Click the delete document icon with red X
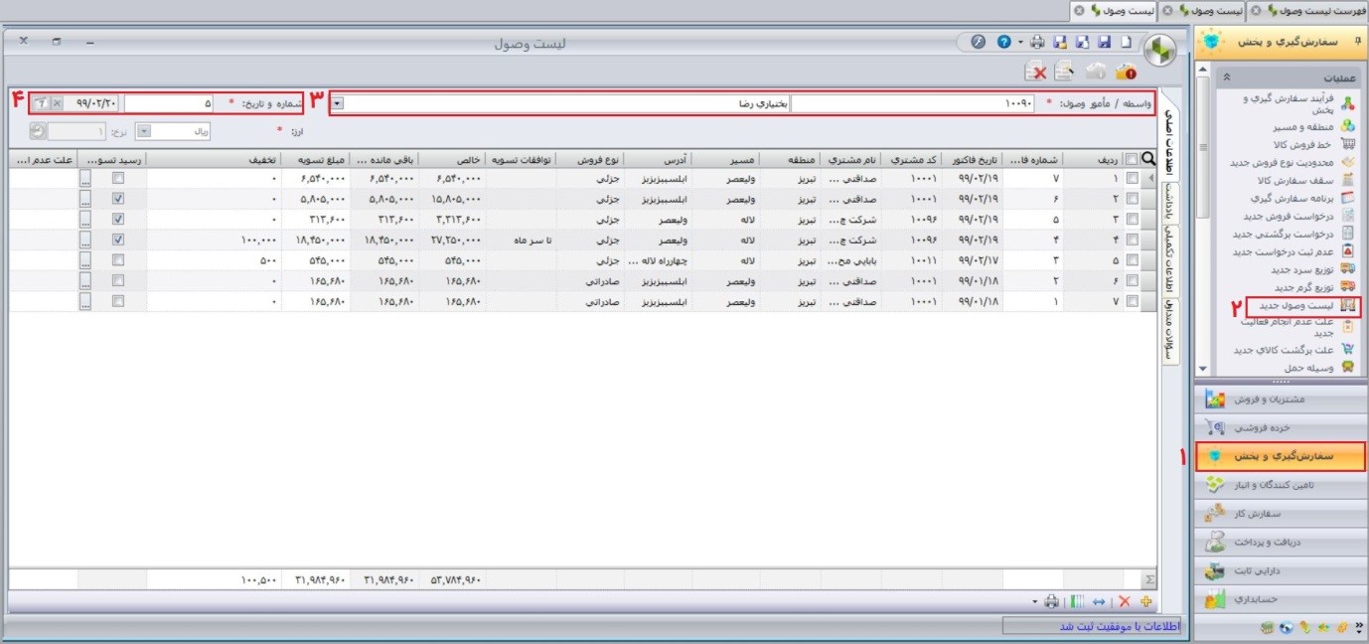Screen dimensions: 1369x644 pyautogui.click(x=1036, y=71)
